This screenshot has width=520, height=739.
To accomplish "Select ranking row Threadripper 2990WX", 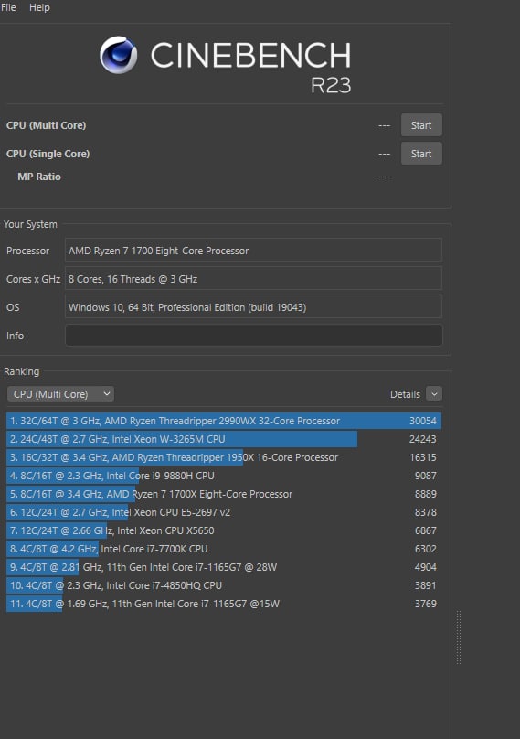I will (224, 421).
